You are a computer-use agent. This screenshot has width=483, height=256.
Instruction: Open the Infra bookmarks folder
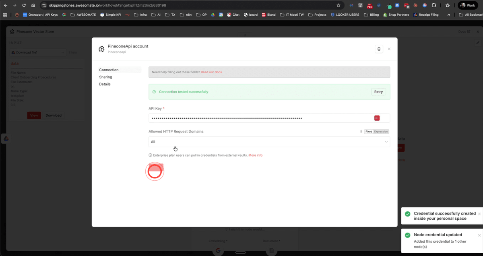coord(140,14)
